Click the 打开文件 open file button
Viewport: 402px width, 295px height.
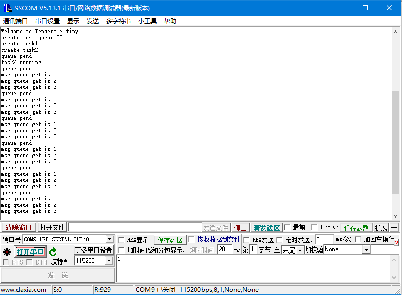point(52,227)
